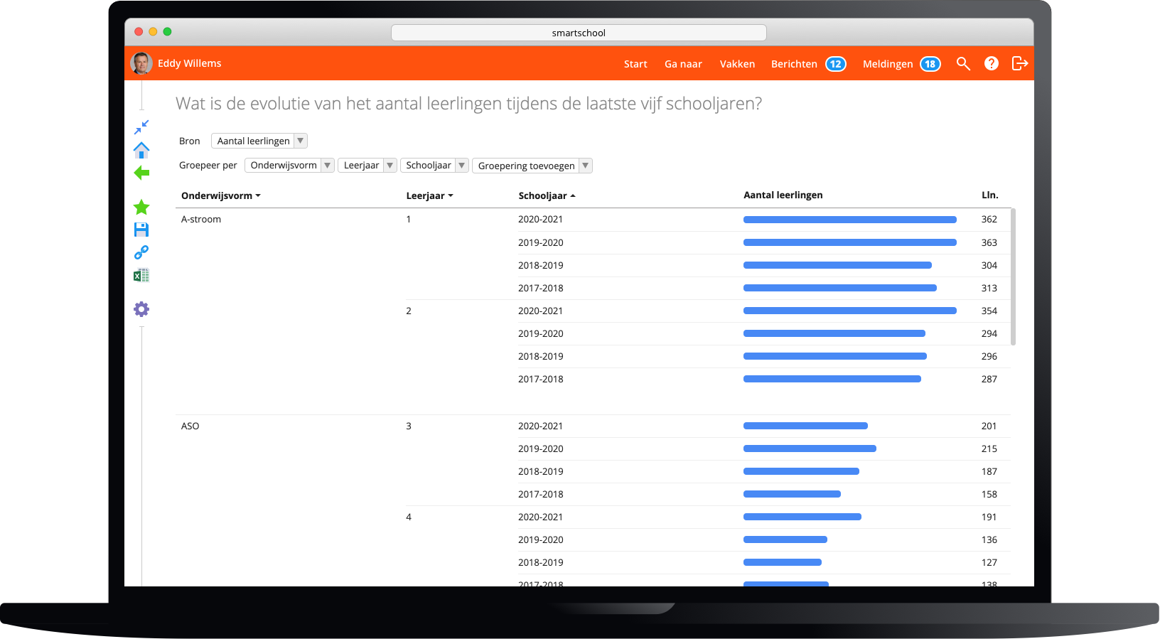Open help with the question mark icon

pyautogui.click(x=992, y=63)
